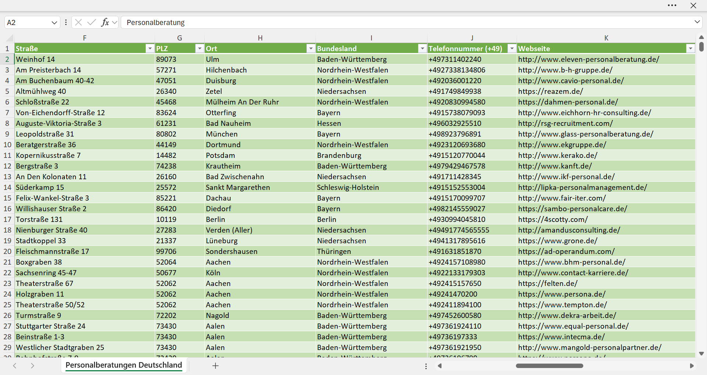Click the vertical scrollbar thumb

click(x=701, y=47)
